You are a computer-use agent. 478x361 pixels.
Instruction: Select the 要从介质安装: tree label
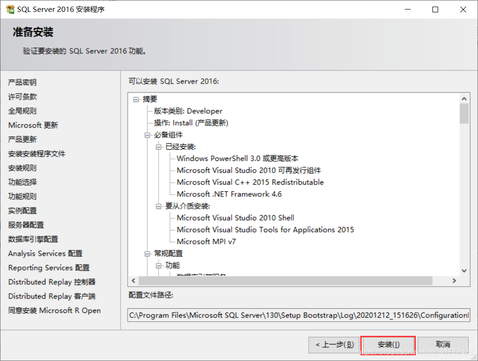pos(187,206)
